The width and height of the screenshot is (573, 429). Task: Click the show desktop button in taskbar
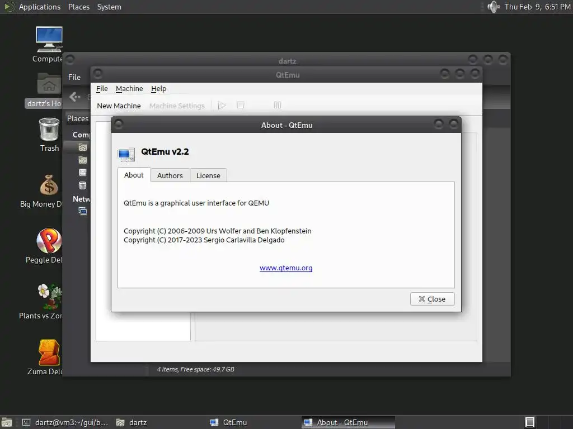tap(7, 422)
